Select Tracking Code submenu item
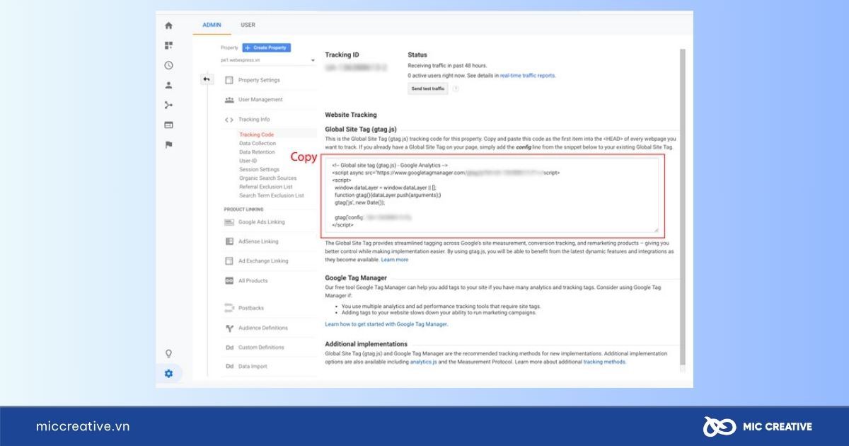 coord(256,135)
